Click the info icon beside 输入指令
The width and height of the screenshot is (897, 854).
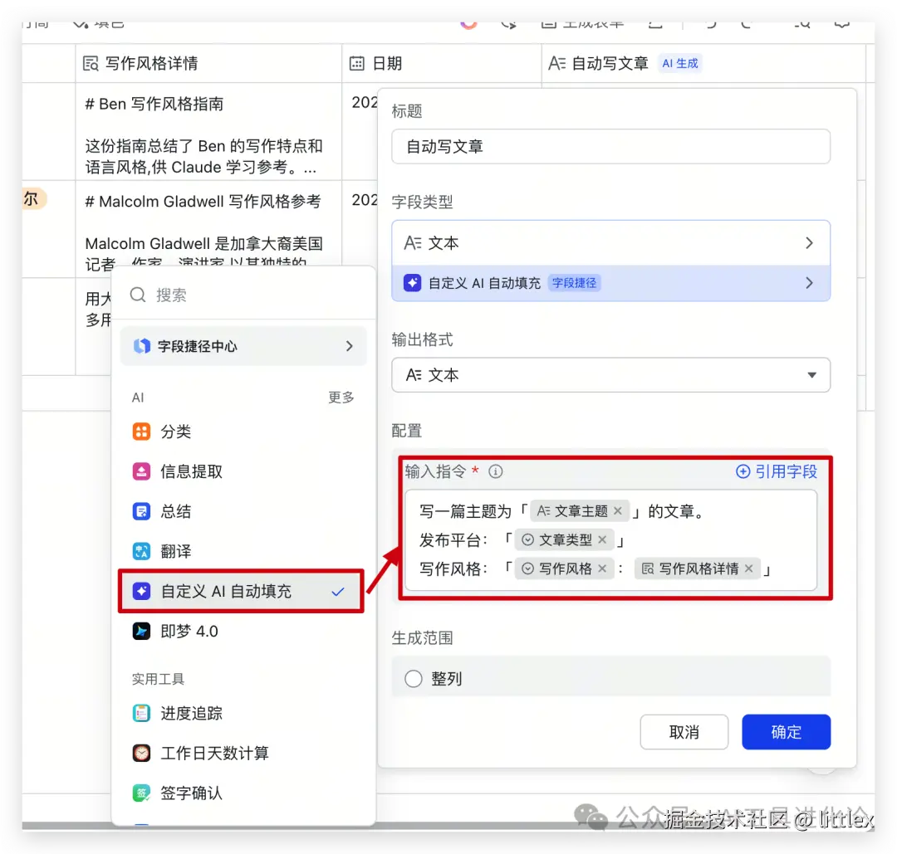point(496,471)
